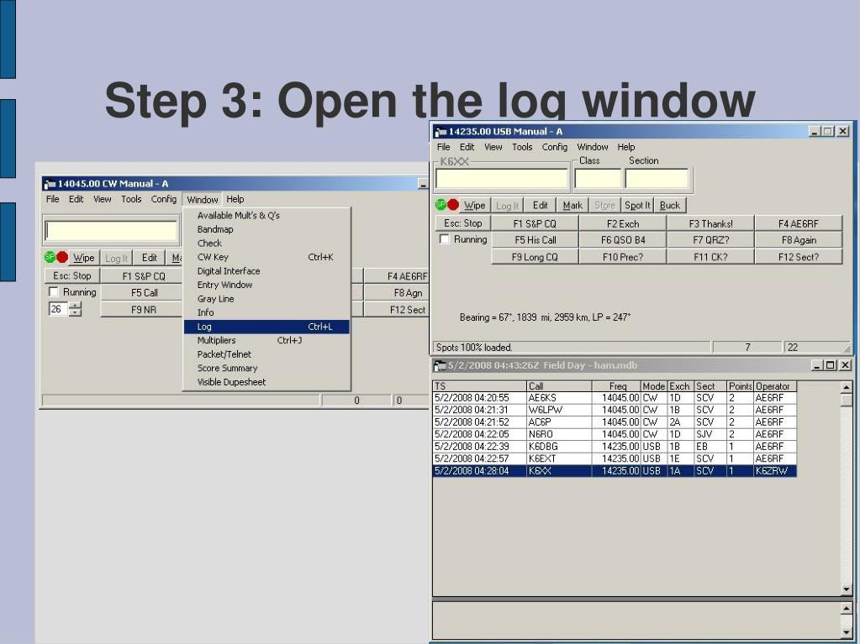Click F12 Sect? button

(x=799, y=257)
